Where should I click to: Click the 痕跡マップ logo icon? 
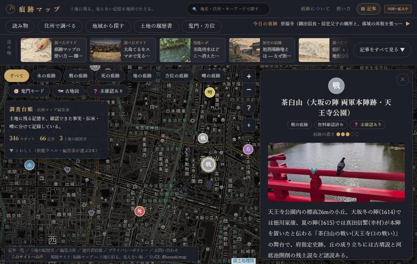[x=11, y=9]
